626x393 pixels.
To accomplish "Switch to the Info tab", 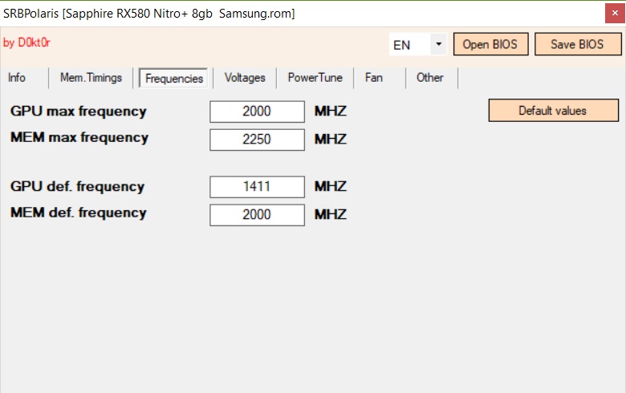I will coord(17,78).
